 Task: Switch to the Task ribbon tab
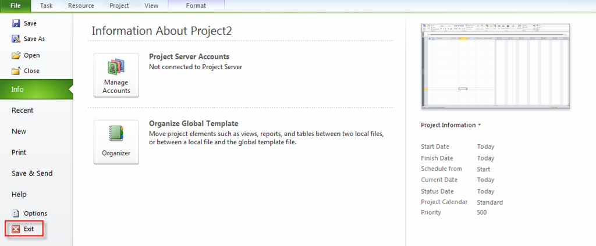click(47, 5)
